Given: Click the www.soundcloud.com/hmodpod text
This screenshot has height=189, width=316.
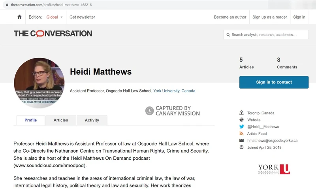Looking at the screenshot, I should pos(49,165).
